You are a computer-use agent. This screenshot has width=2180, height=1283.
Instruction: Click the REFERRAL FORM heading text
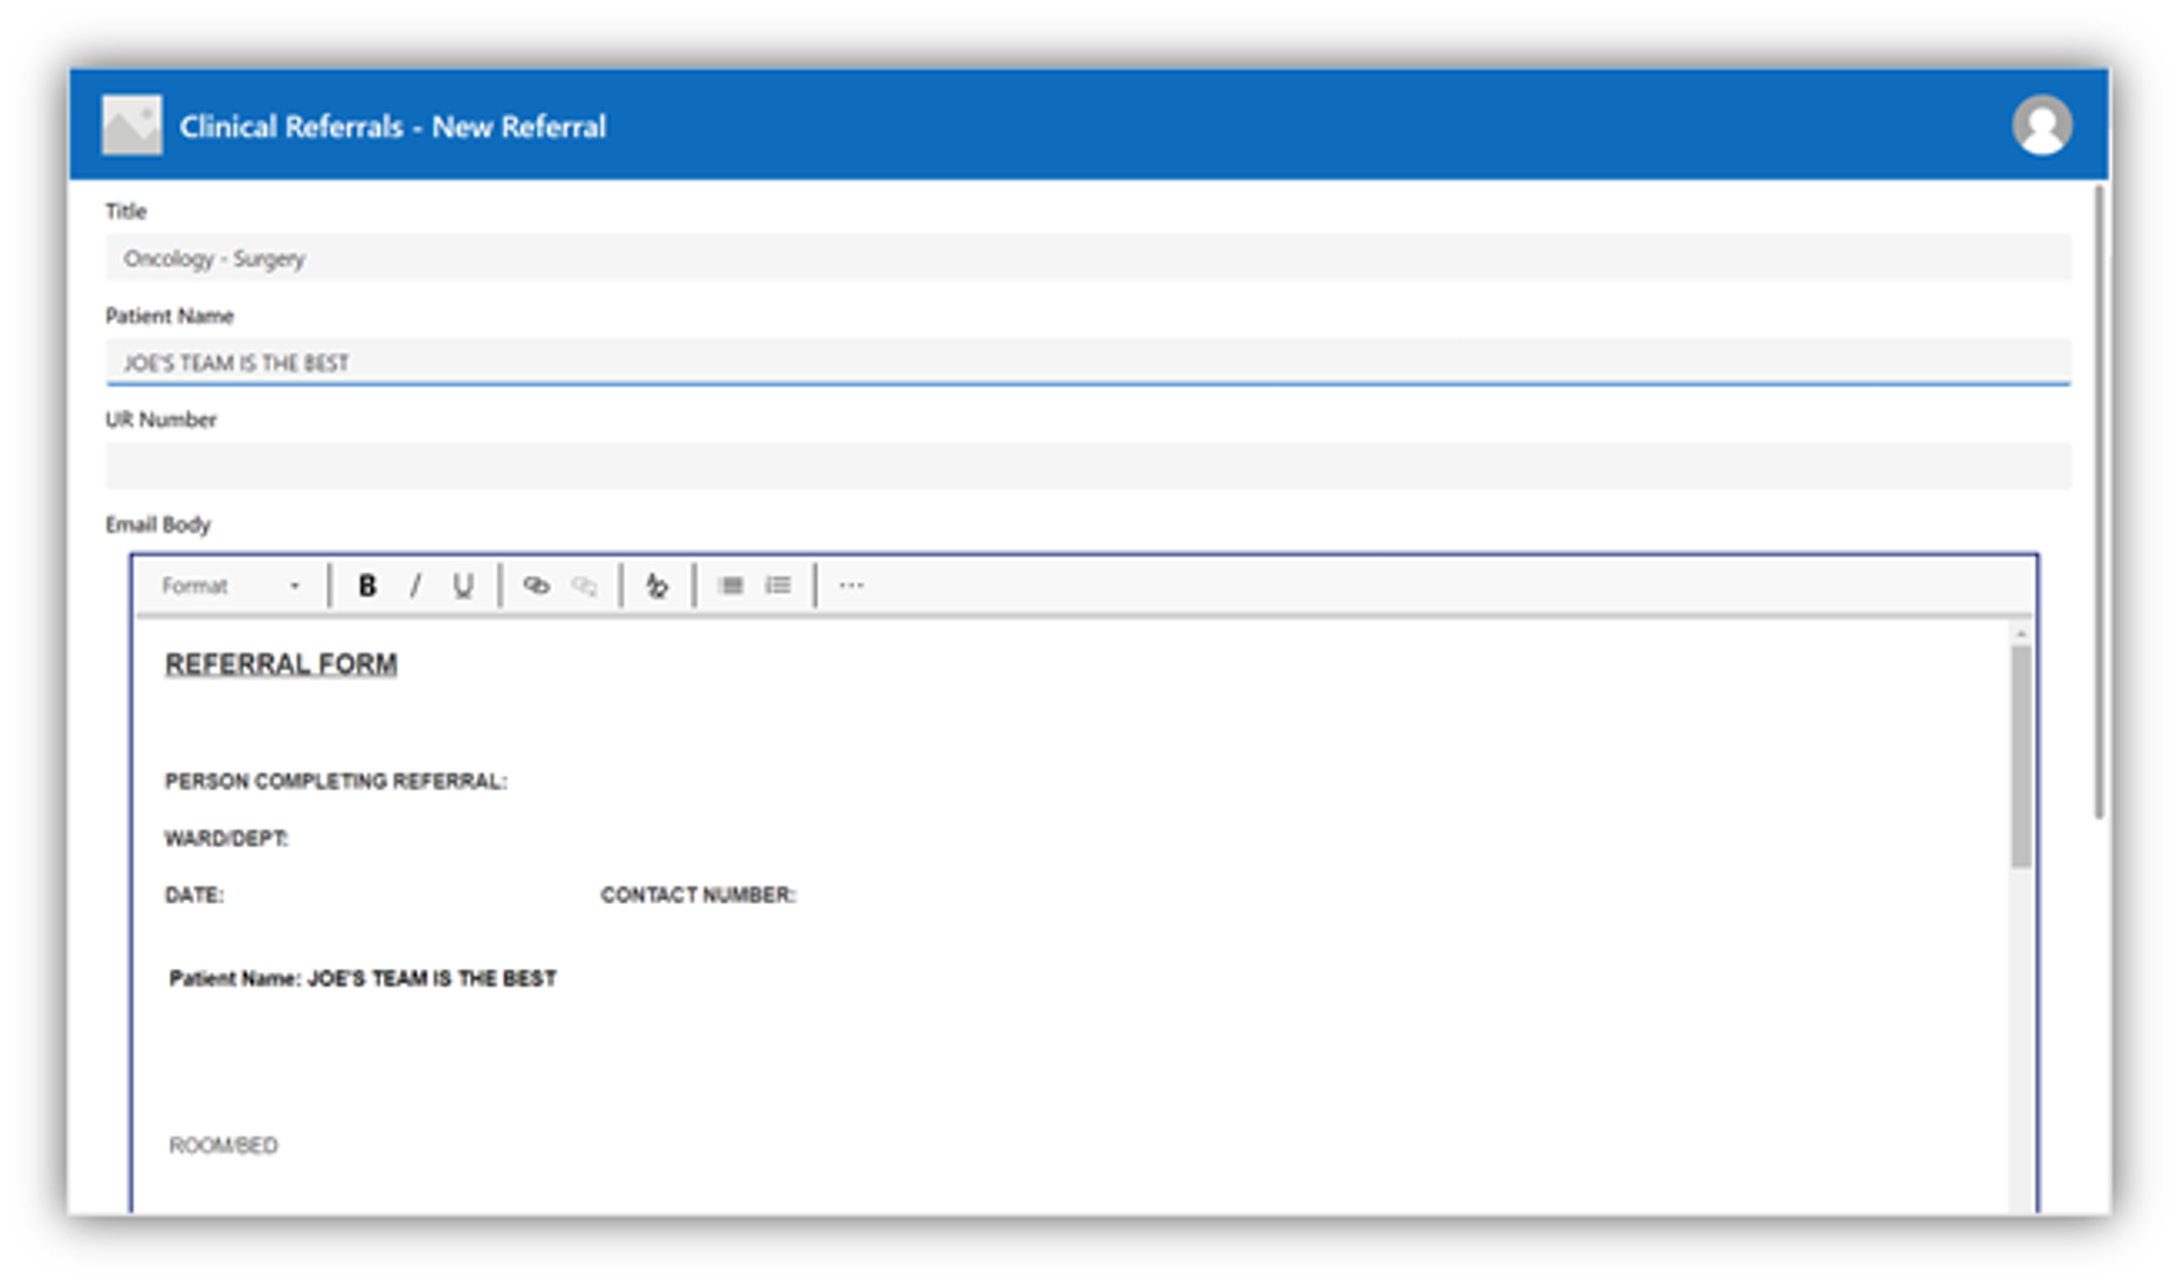[x=281, y=665]
